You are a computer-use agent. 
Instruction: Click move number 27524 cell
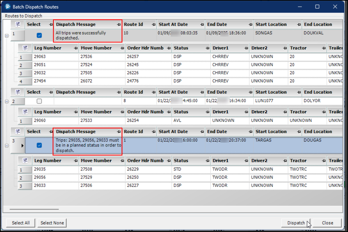[102, 65]
